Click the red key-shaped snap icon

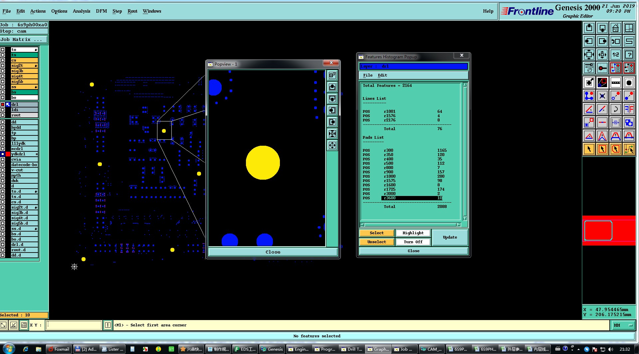tap(602, 68)
